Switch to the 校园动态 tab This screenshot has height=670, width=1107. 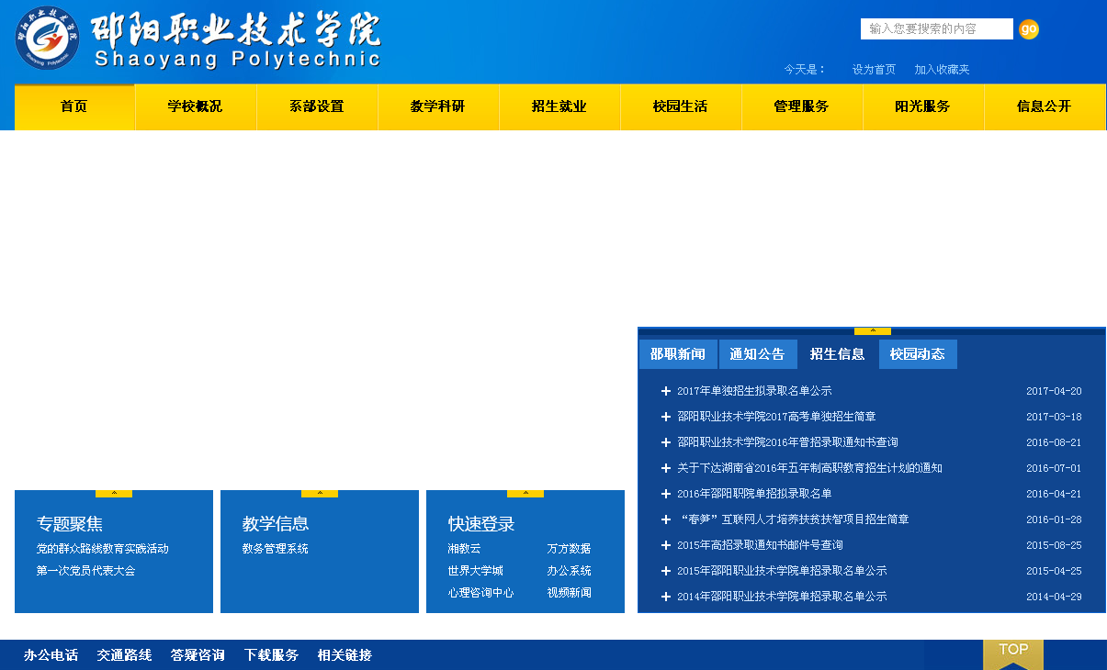[917, 354]
